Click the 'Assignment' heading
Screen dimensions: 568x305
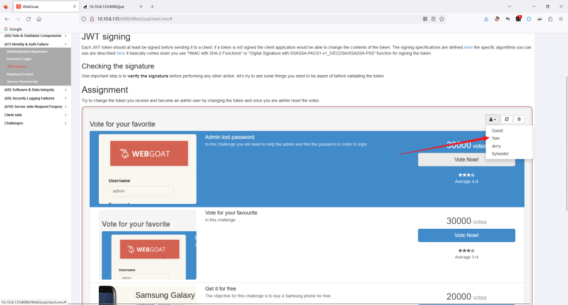point(105,90)
